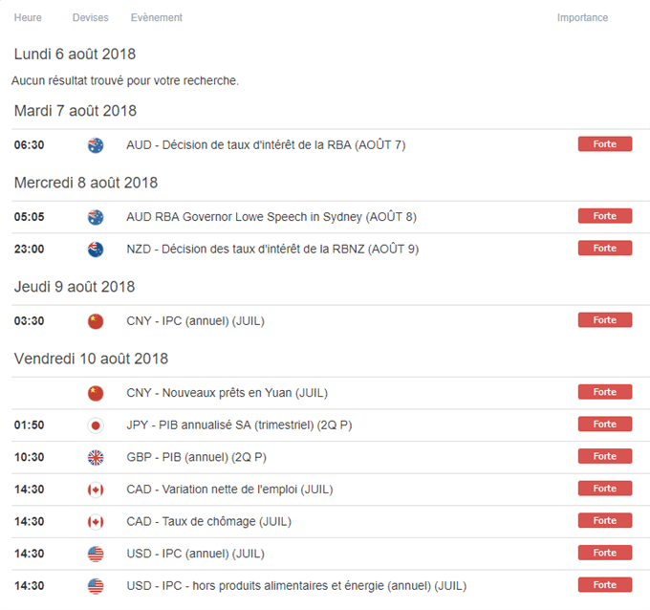Open the GBP - PIB (annuel) (2Q P) event
The width and height of the screenshot is (650, 610).
[x=197, y=457]
